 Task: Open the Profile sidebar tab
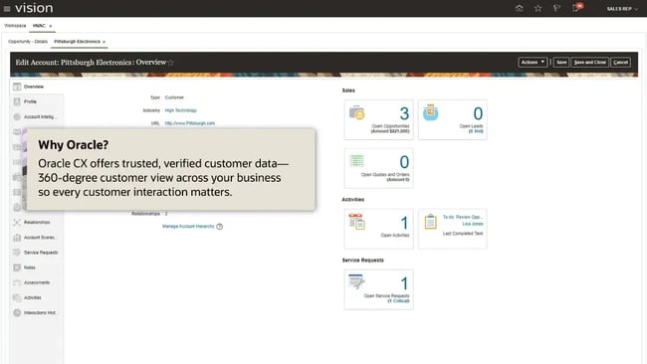tap(30, 101)
